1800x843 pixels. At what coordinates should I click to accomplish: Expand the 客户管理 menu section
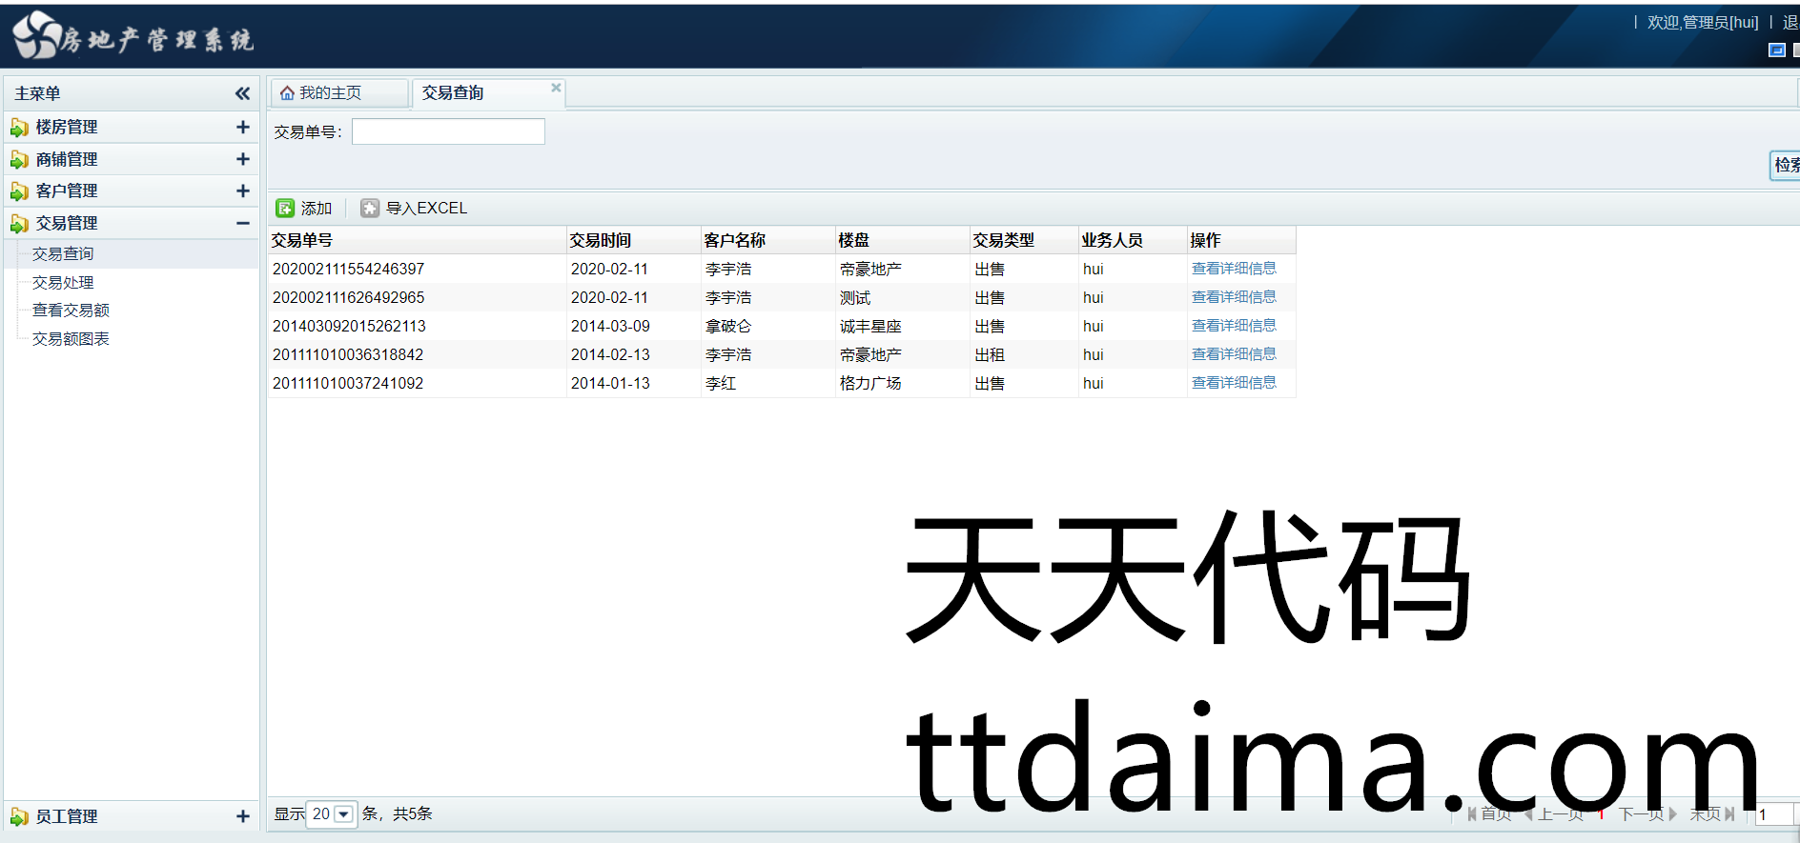(242, 191)
